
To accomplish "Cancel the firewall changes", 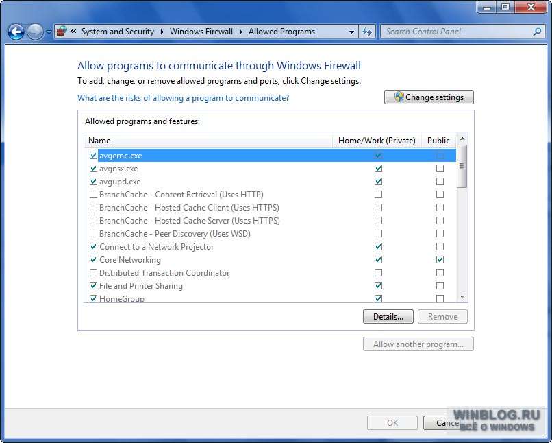I will [447, 422].
